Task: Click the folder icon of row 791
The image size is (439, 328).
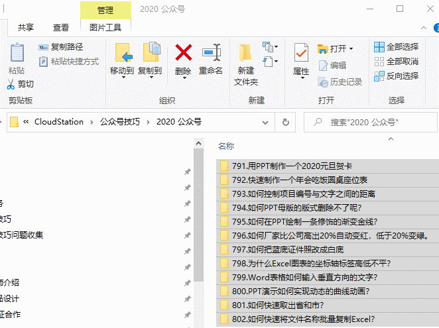Action: (224, 166)
